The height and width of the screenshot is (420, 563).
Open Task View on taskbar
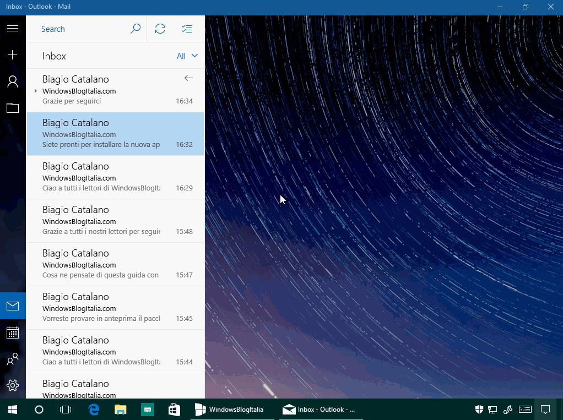point(66,409)
